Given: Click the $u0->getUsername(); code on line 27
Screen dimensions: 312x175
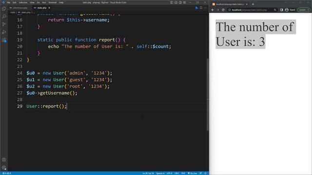Looking at the screenshot, I should tap(52, 93).
